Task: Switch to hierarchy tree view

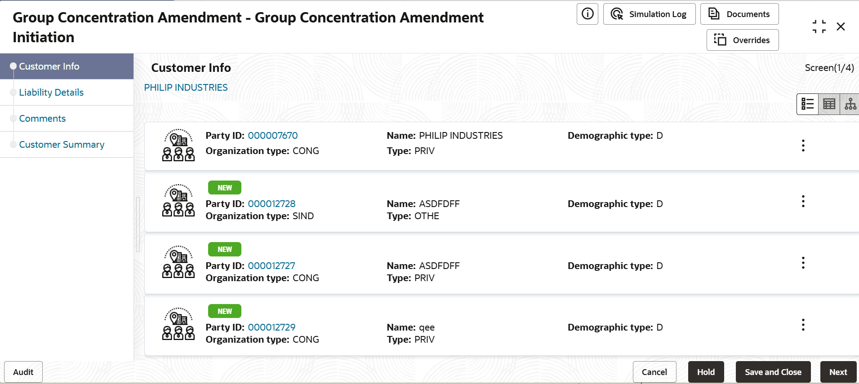Action: tap(850, 104)
